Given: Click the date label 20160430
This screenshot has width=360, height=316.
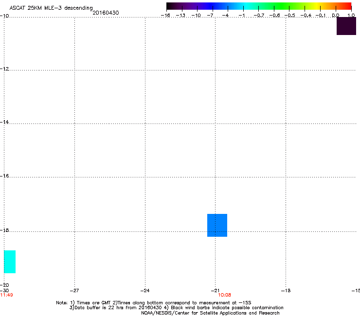Looking at the screenshot, I should 106,13.
